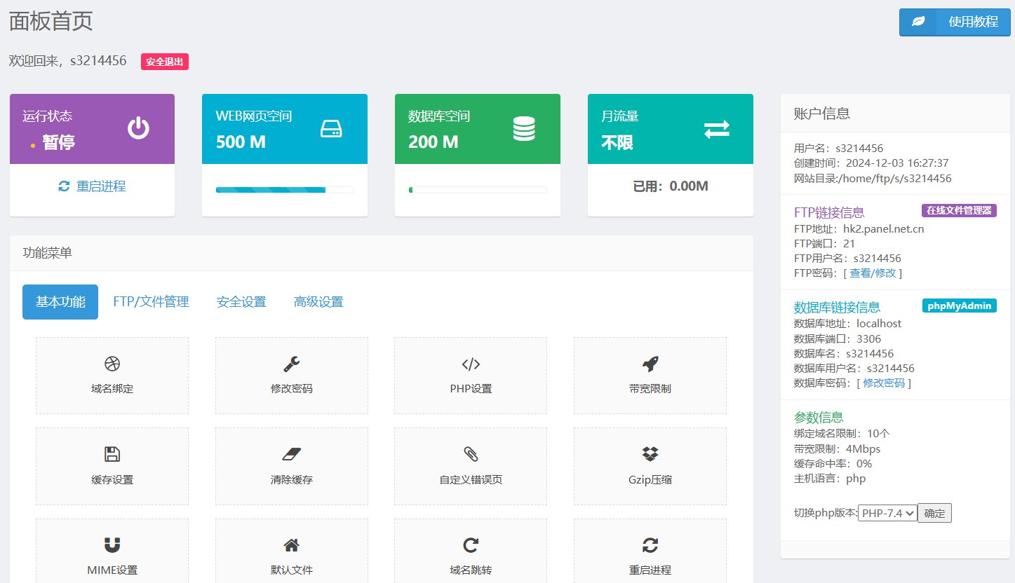Expand the PHP-7.4 version dropdown

point(887,513)
